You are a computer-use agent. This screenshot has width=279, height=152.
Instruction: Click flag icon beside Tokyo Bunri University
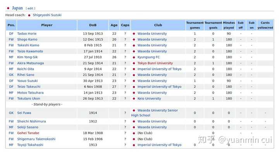pyautogui.click(x=134, y=63)
